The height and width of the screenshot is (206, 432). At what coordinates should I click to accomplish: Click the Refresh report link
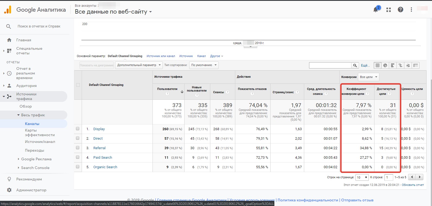[x=413, y=185]
